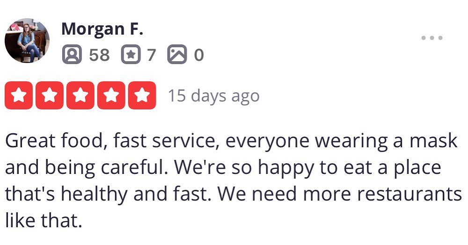Click the word 'Great' in the review
Image resolution: width=468 pixels, height=245 pixels.
tap(30, 141)
